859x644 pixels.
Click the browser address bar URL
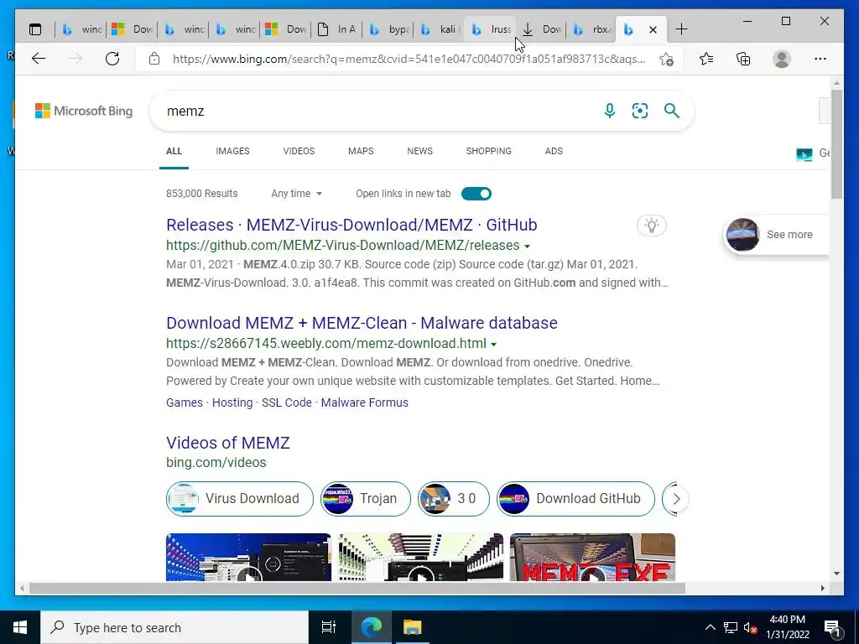(x=409, y=60)
